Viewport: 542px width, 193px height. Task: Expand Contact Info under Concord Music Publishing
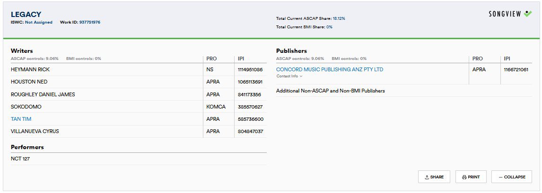click(289, 76)
